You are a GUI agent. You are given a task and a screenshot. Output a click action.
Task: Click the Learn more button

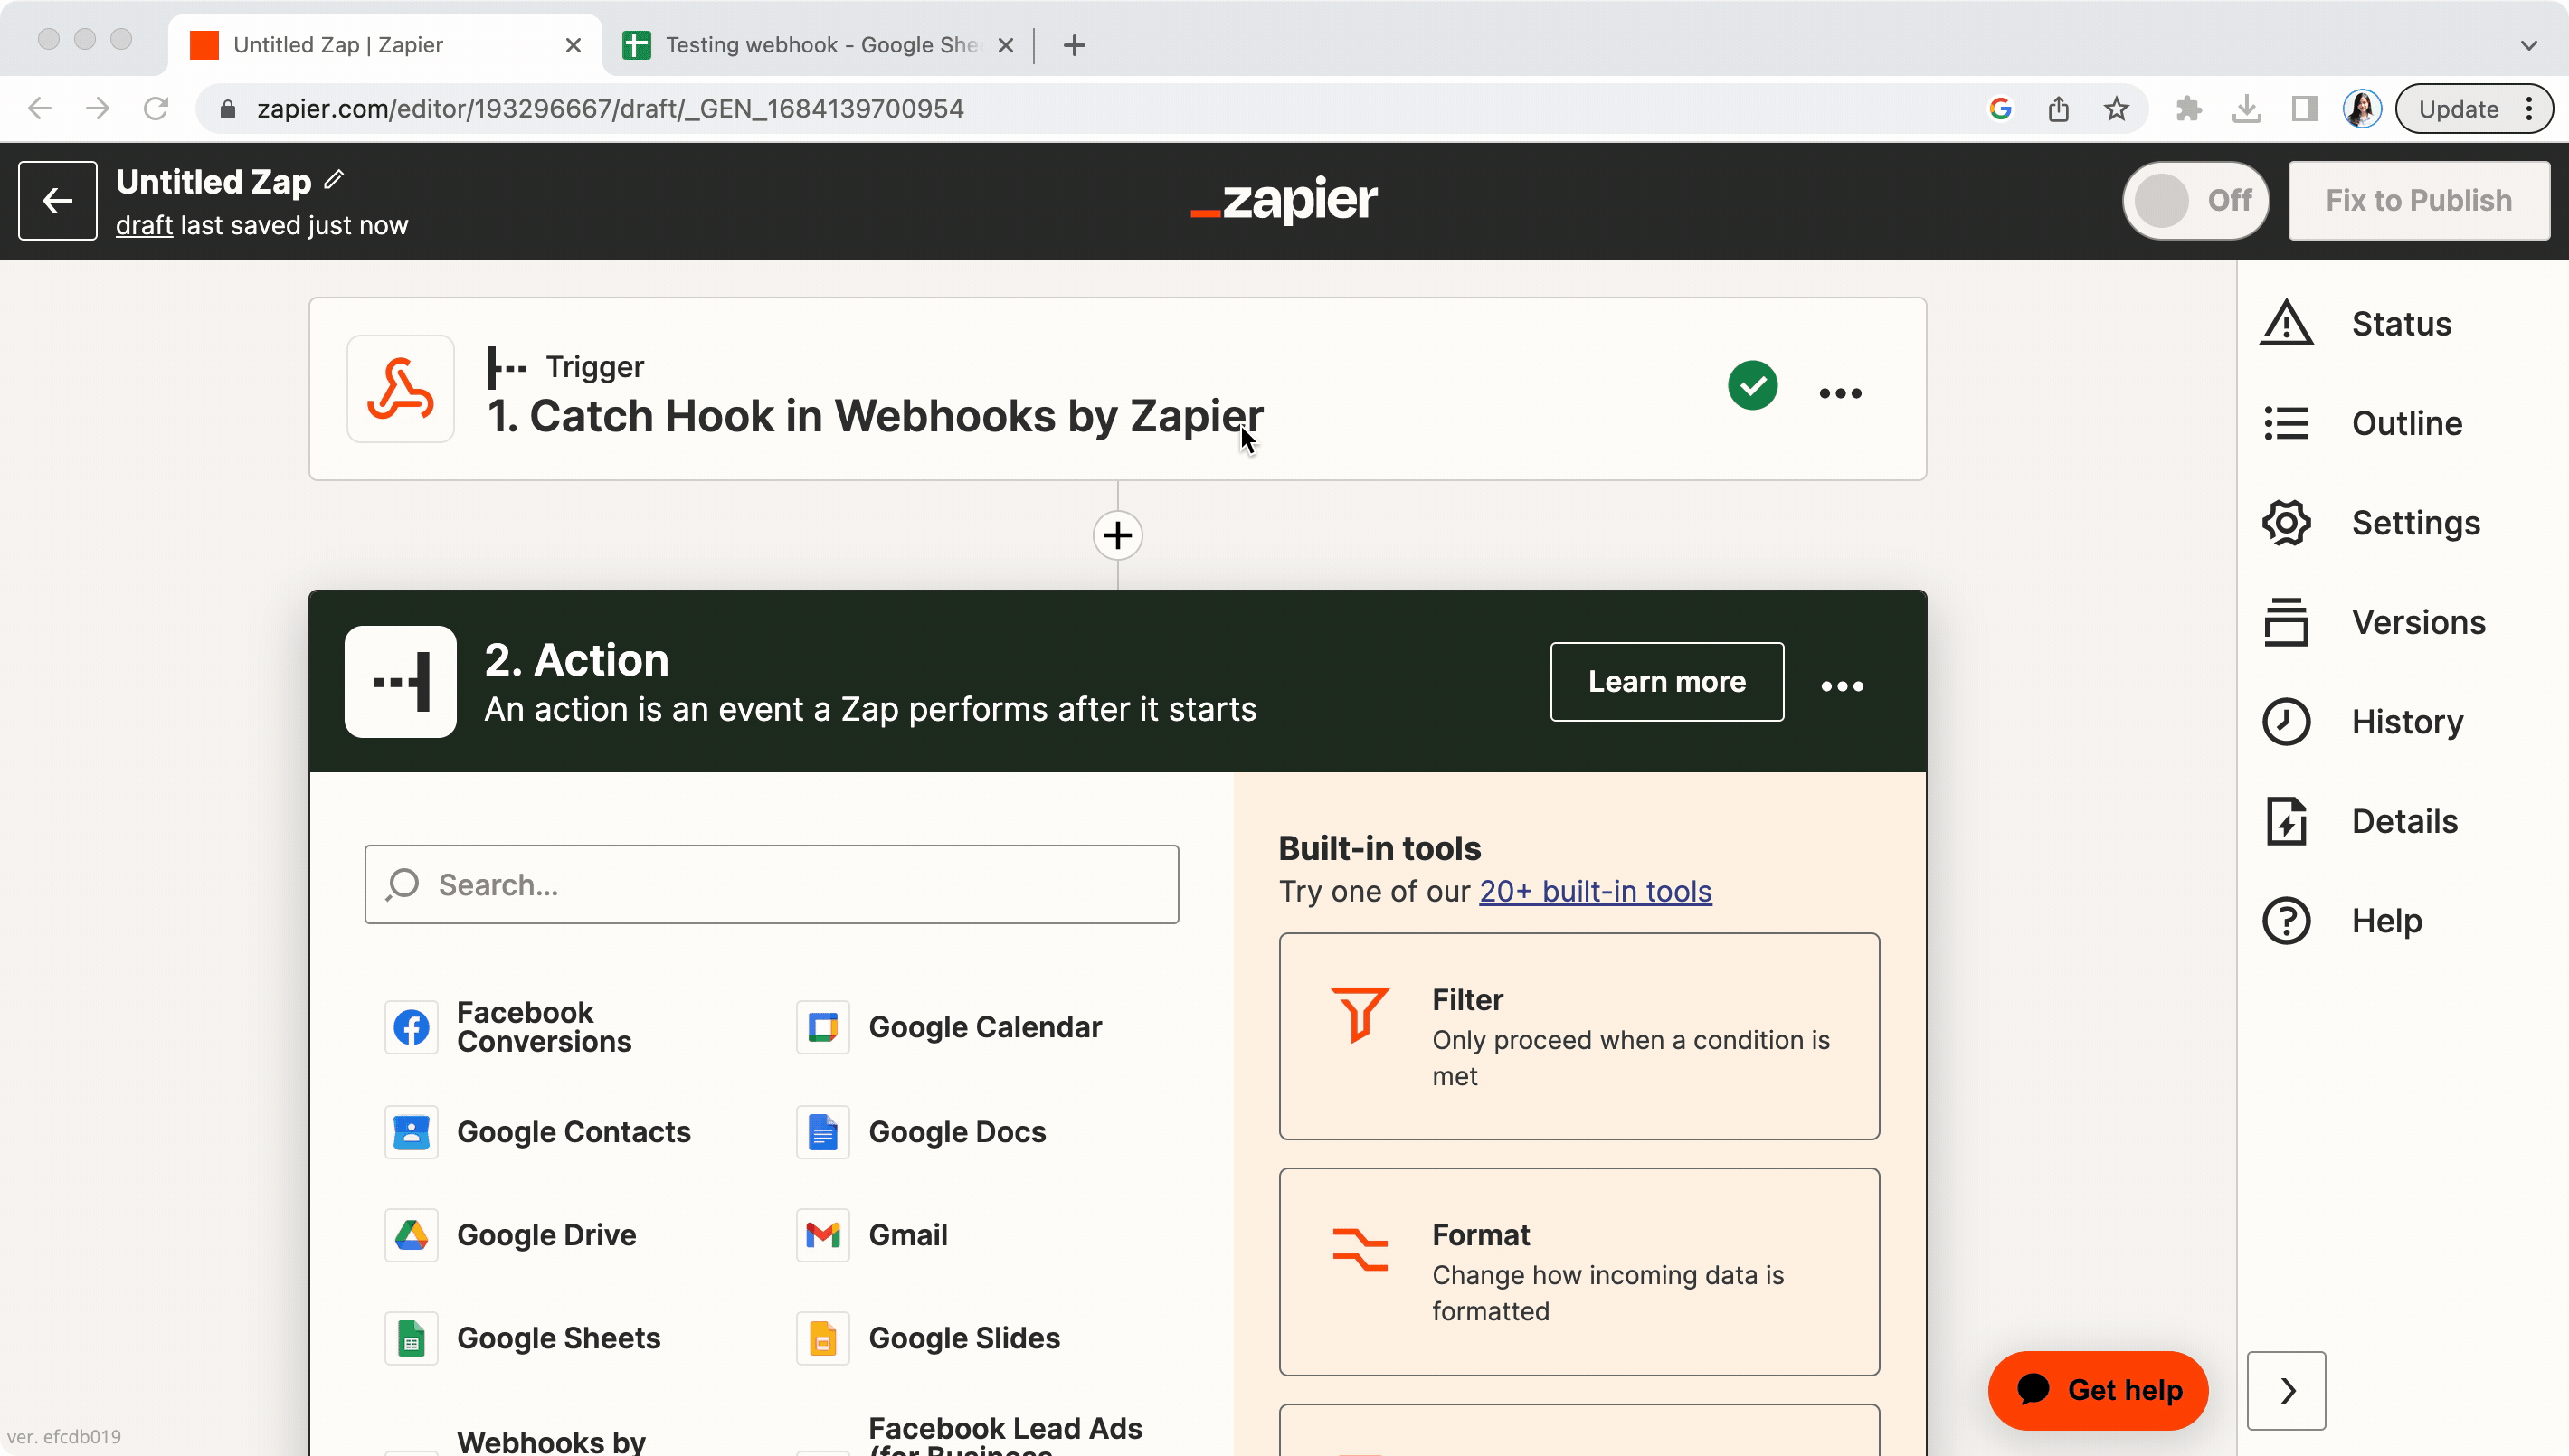[x=1666, y=682]
